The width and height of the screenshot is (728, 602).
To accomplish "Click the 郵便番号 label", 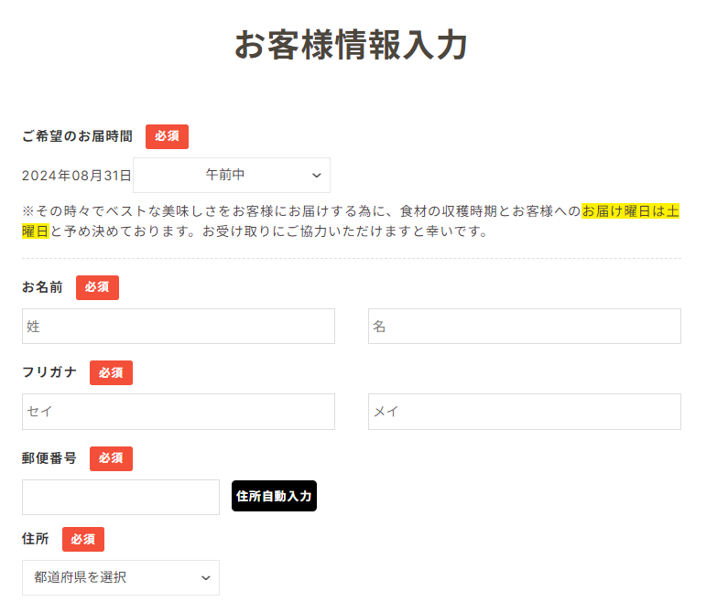I will [x=49, y=458].
